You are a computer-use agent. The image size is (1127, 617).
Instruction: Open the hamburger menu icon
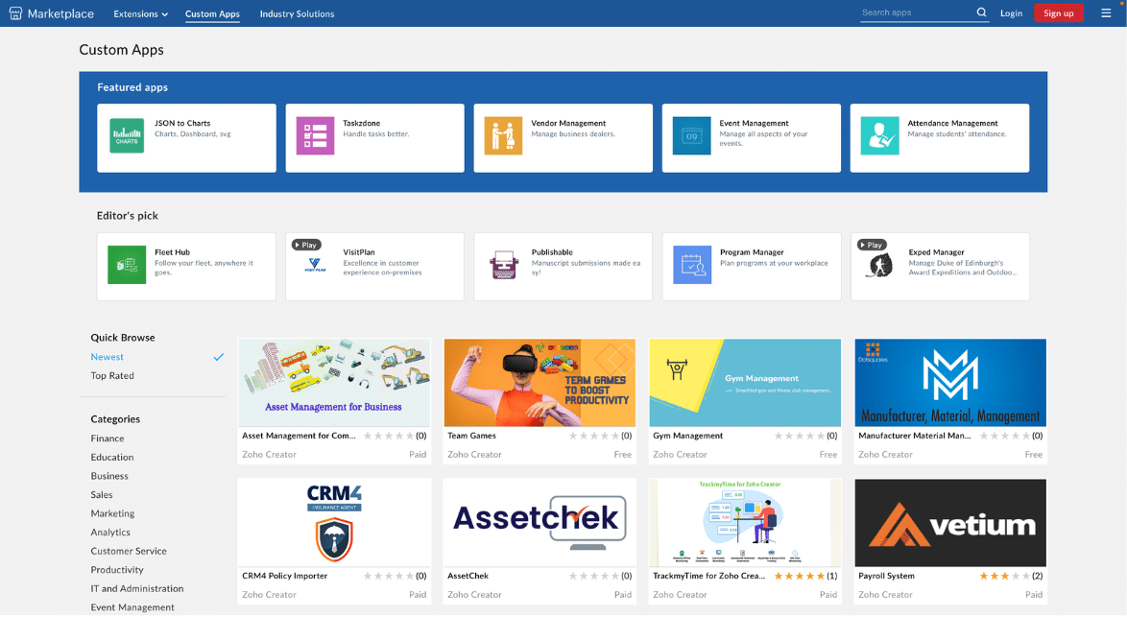1106,13
